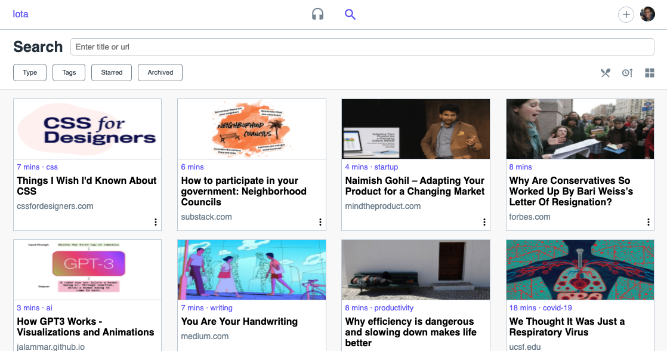Click the plus icon to add an item
This screenshot has height=351, width=667.
pyautogui.click(x=625, y=14)
